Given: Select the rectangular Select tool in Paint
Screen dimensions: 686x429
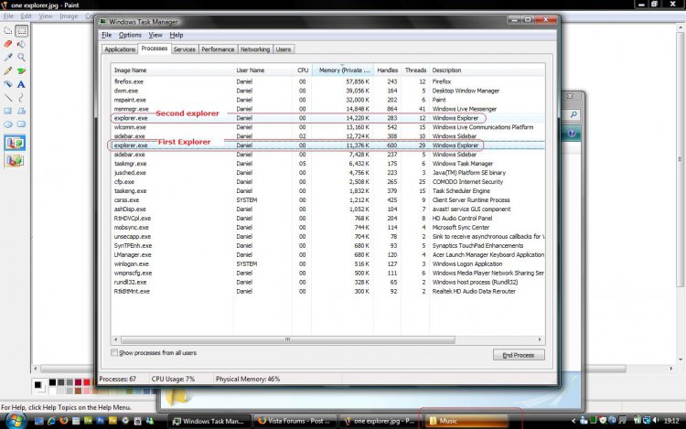Looking at the screenshot, I should (21, 30).
